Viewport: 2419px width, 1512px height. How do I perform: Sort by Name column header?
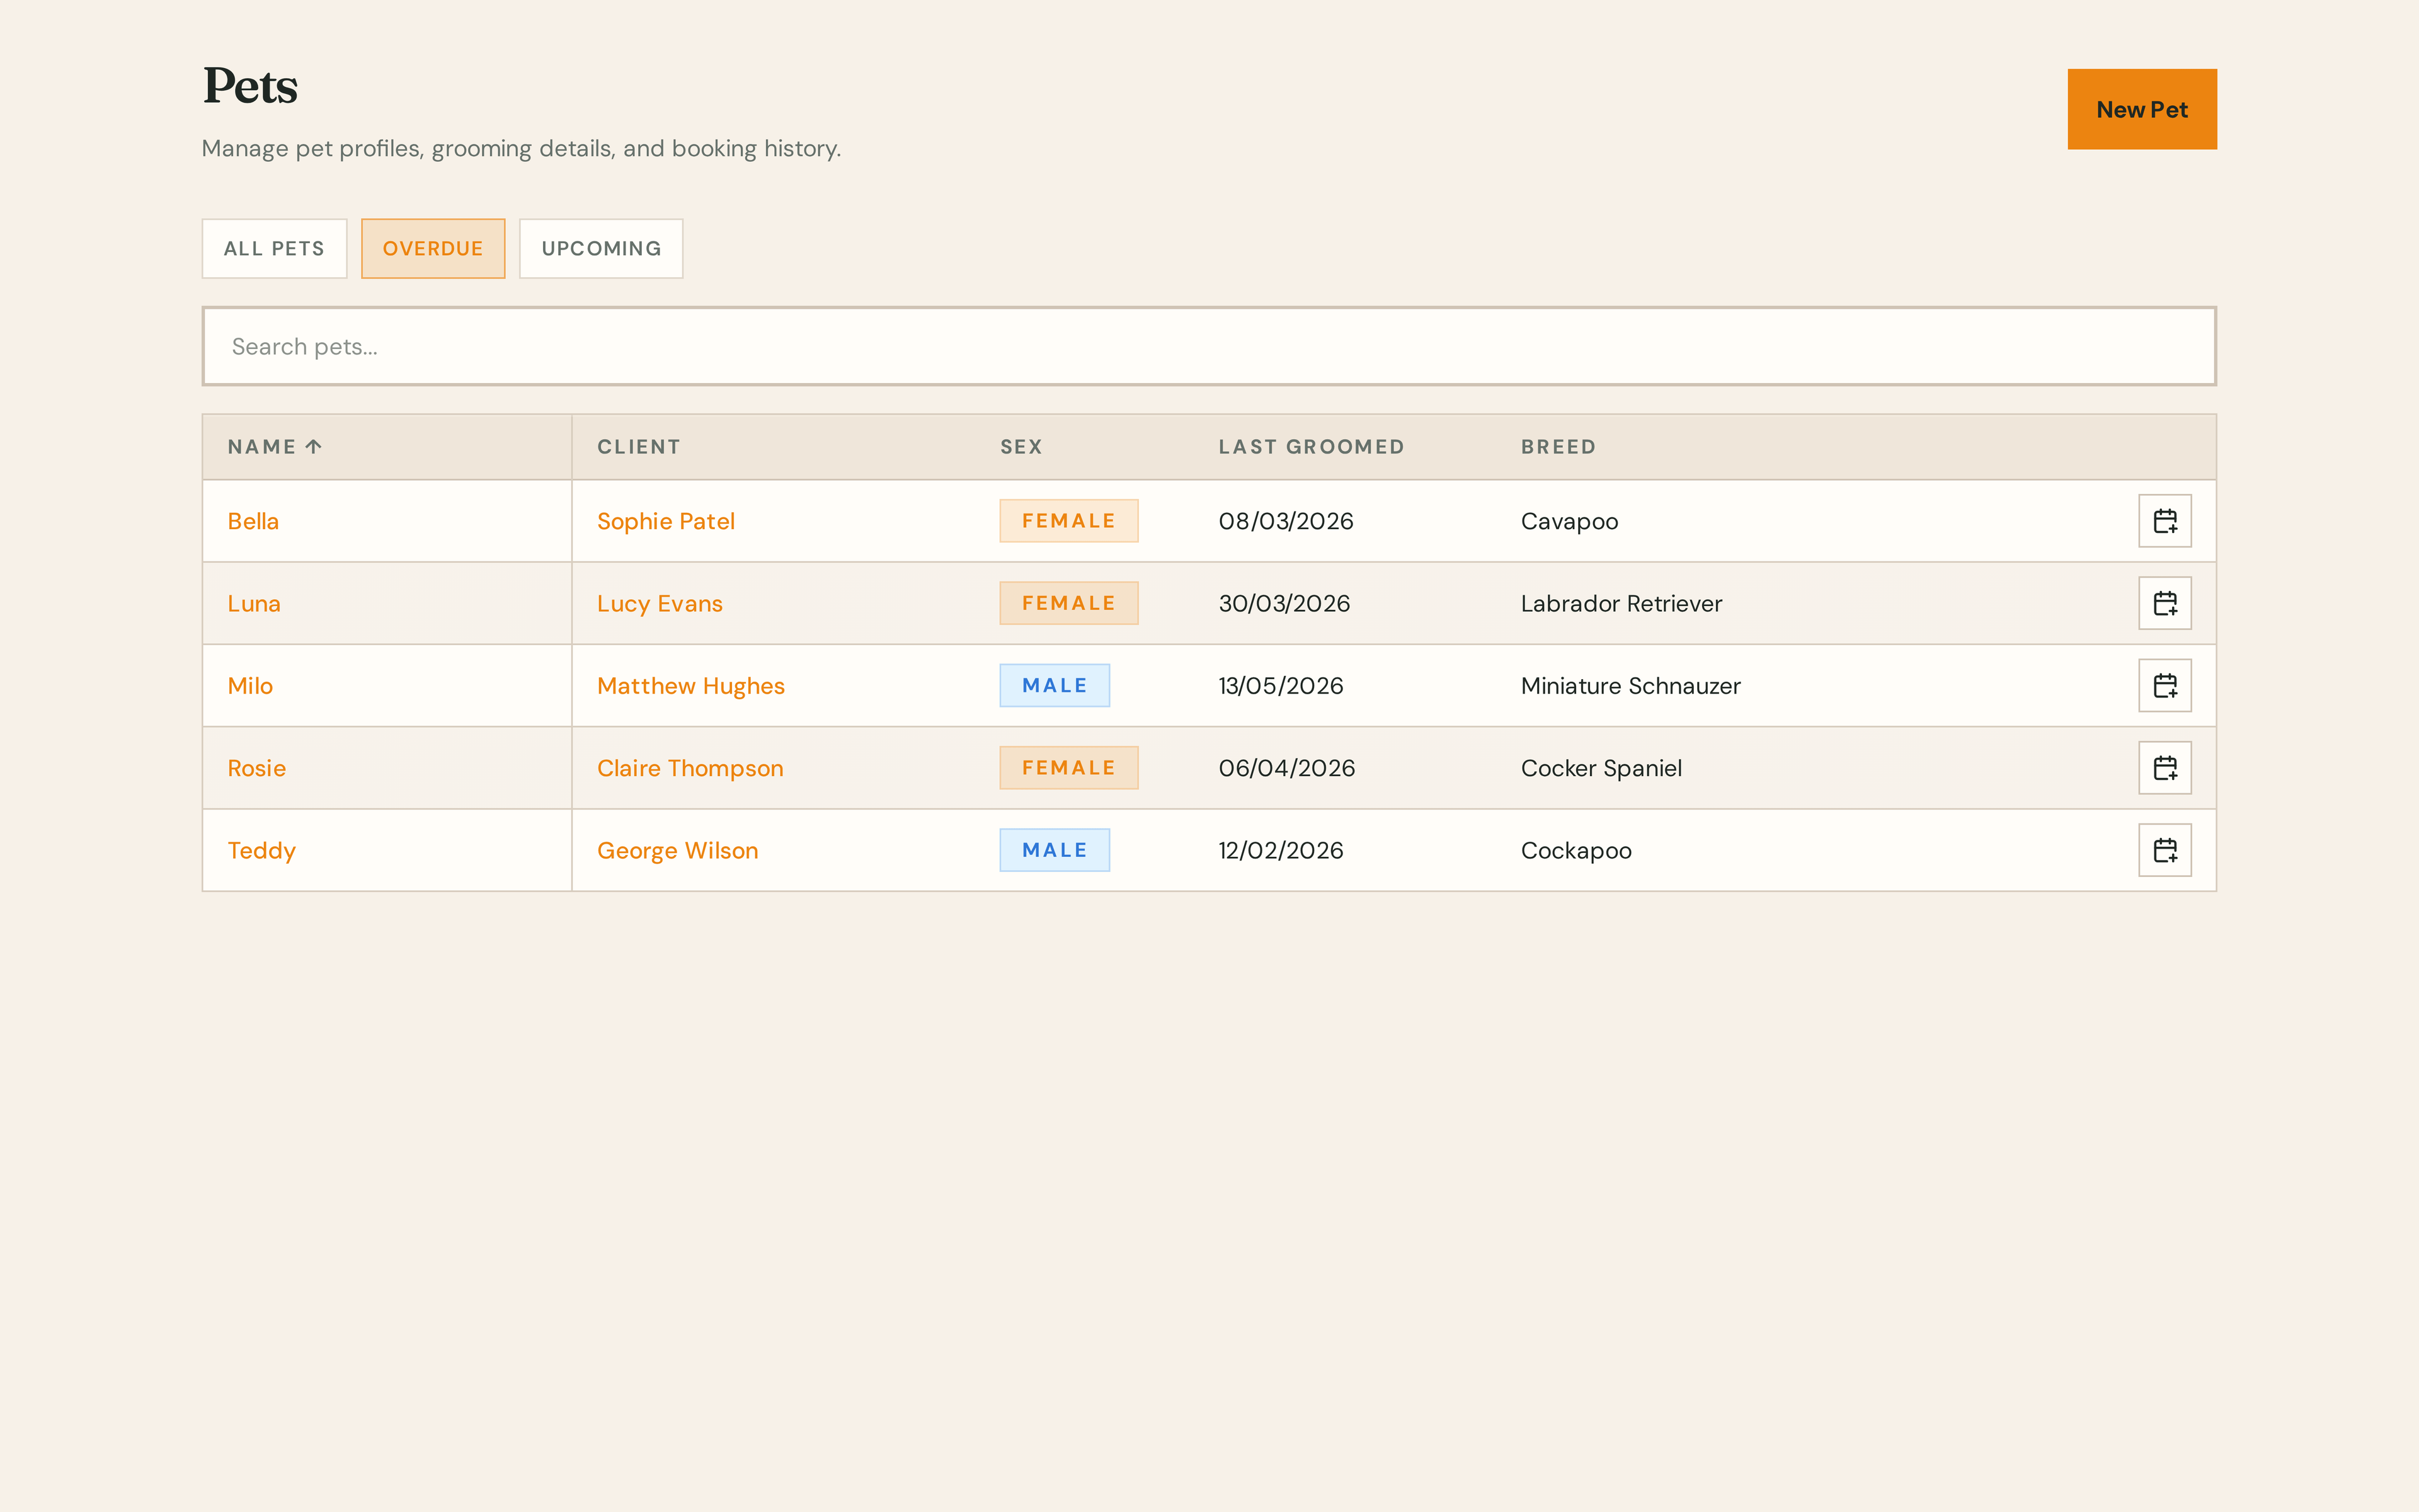274,447
